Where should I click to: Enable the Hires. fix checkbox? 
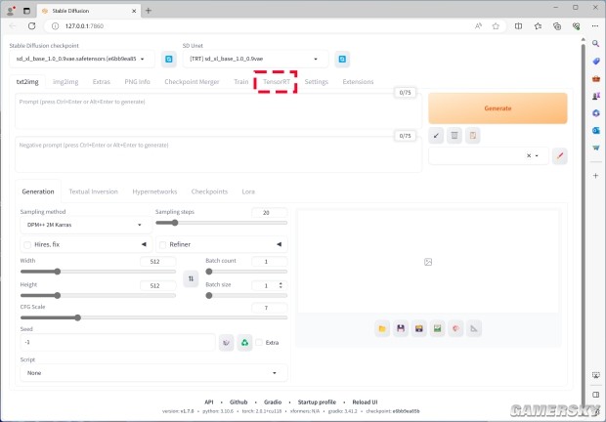coord(27,245)
